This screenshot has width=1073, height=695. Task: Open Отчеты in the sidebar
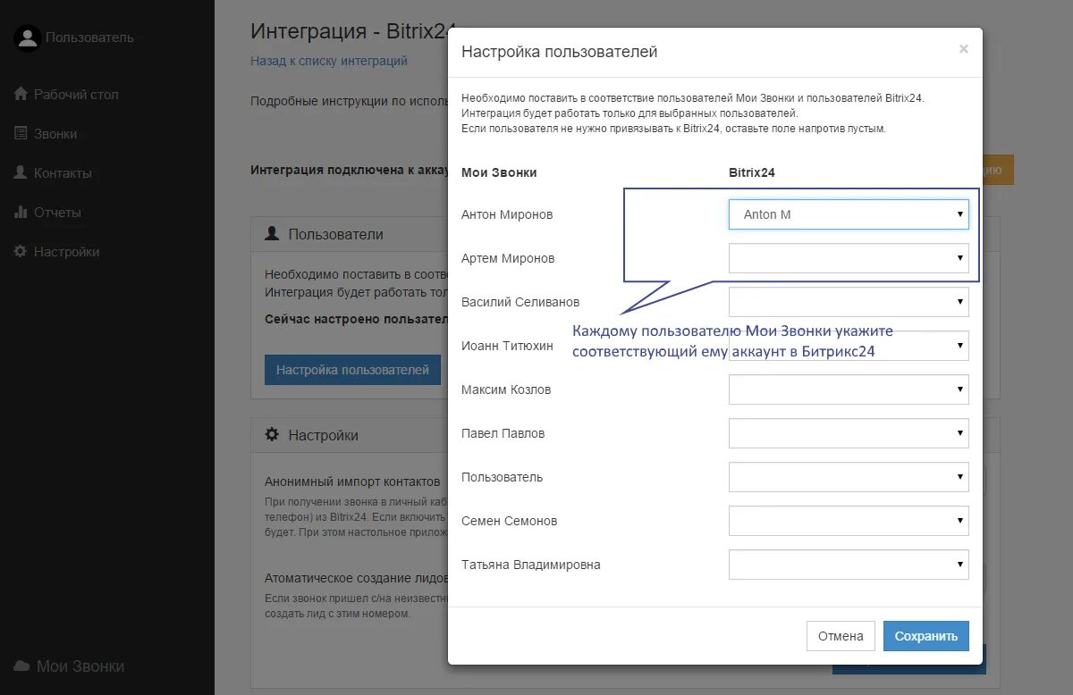tap(57, 213)
